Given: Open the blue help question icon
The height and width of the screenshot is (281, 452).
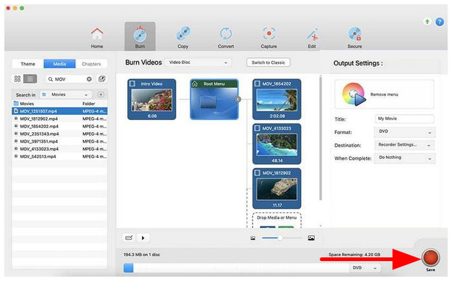Looking at the screenshot, I should (440, 21).
